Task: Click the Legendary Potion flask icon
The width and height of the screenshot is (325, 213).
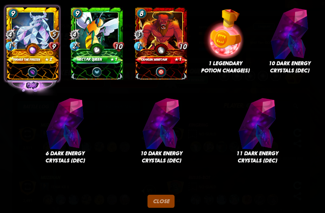Action: coord(225,33)
